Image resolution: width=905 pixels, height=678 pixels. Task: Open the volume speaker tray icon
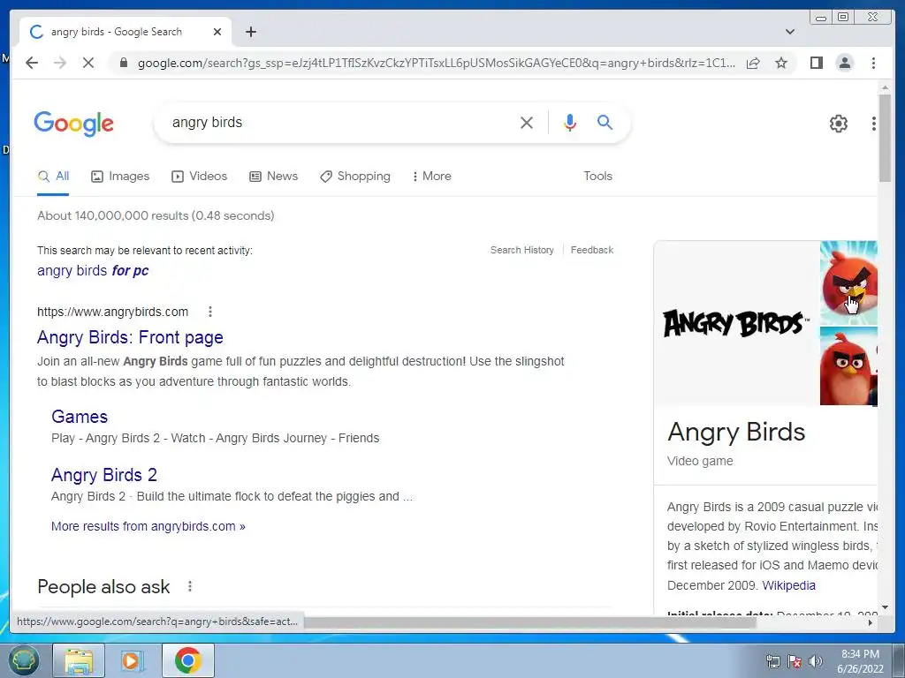(815, 661)
